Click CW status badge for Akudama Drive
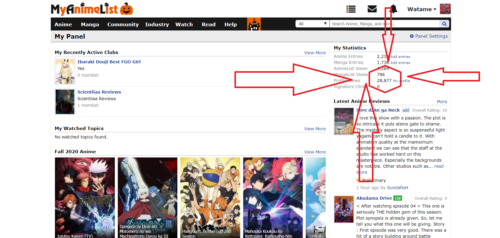This screenshot has height=238, width=500. (x=398, y=198)
